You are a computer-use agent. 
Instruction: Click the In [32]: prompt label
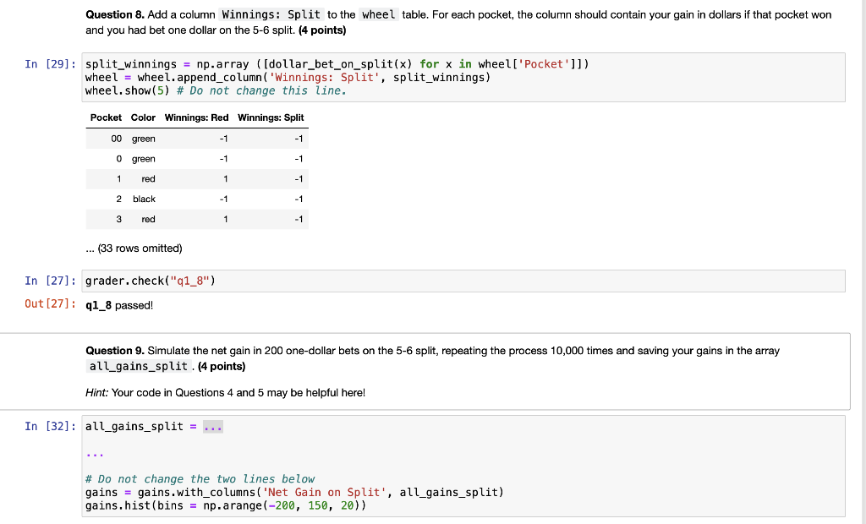tap(51, 426)
